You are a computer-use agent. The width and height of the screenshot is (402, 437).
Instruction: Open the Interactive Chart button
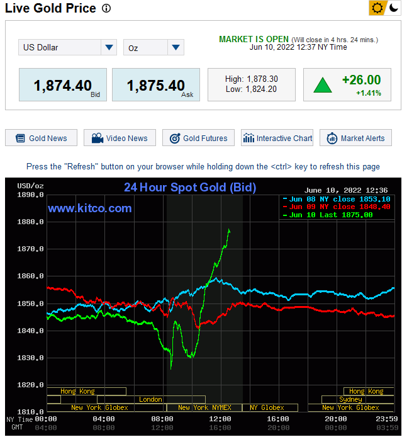(277, 138)
